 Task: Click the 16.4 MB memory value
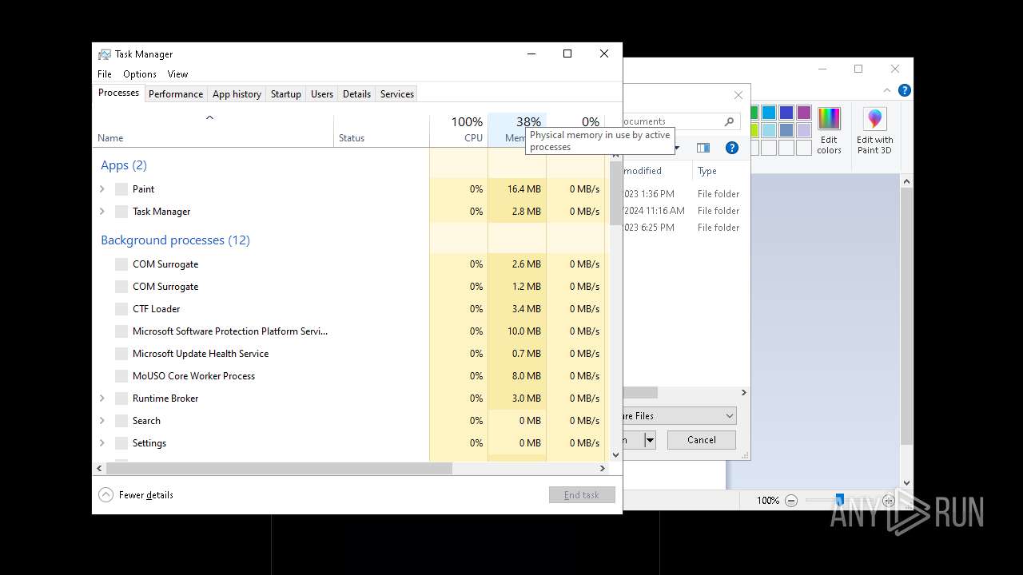pos(523,189)
